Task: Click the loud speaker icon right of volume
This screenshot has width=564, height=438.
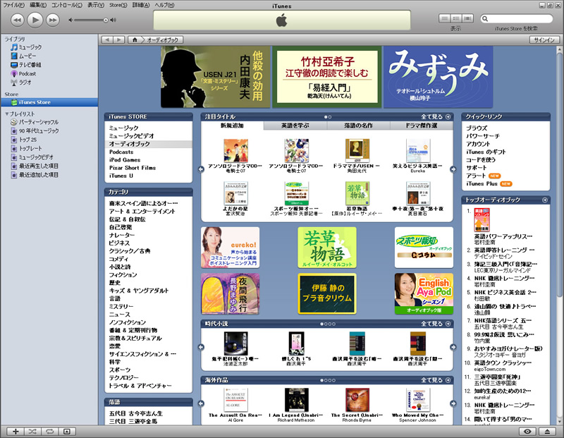Action: [114, 20]
